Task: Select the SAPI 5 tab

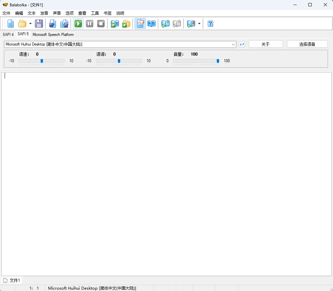Action: [23, 34]
